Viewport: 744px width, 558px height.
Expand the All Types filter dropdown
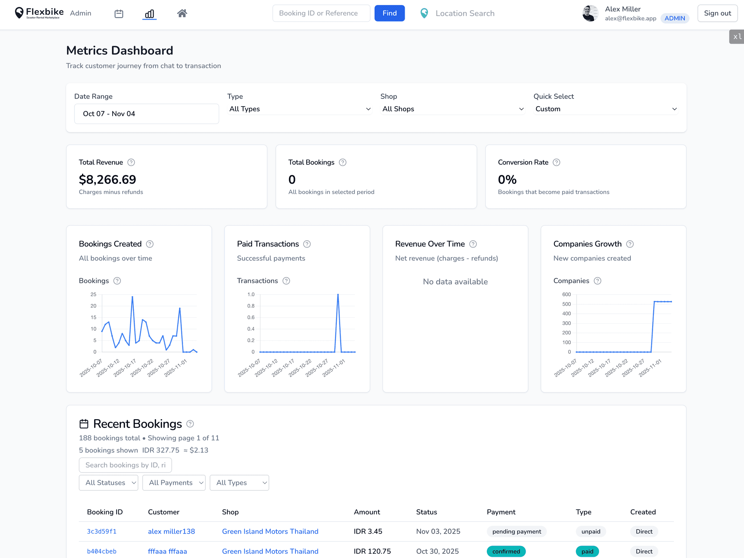pos(300,109)
